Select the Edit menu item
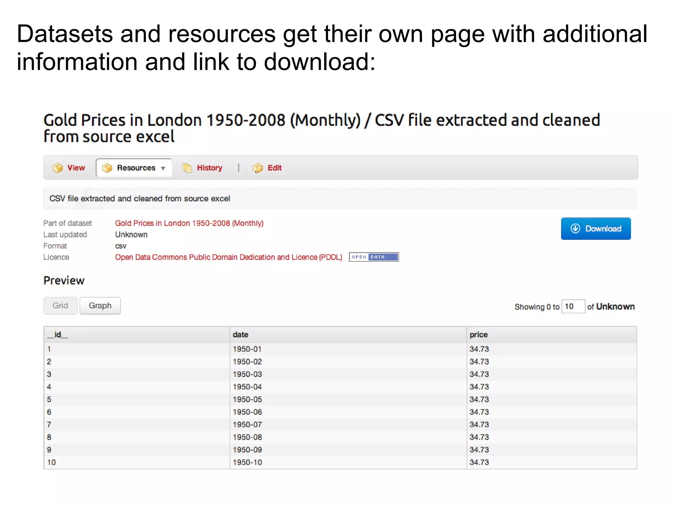 (x=274, y=168)
